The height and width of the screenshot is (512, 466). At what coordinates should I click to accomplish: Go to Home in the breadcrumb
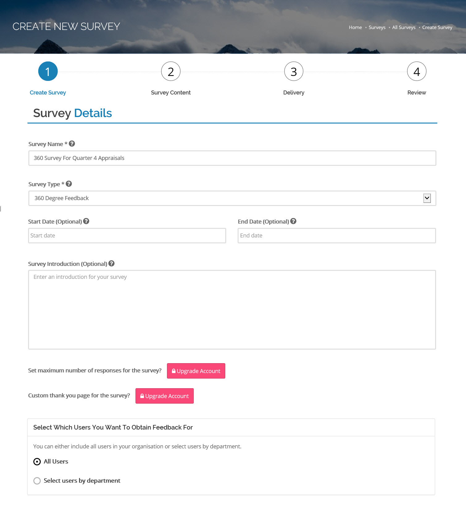(x=355, y=27)
